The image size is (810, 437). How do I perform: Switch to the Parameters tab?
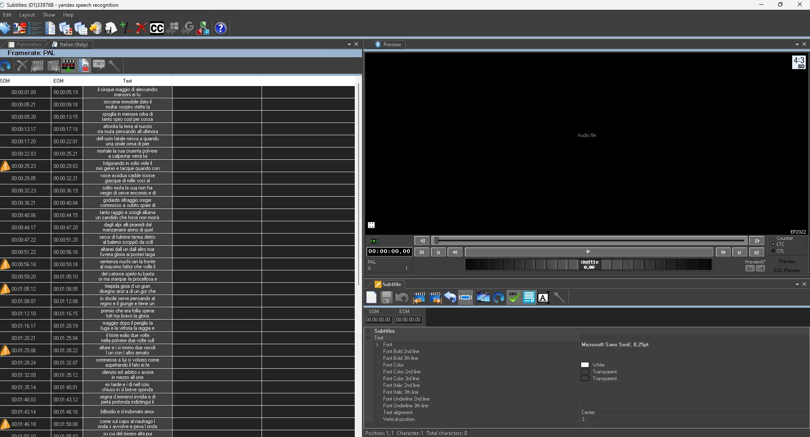25,45
